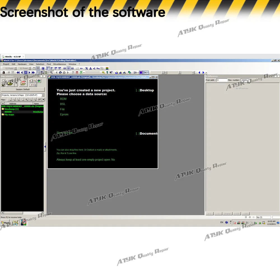This screenshot has height=280, width=280.
Task: Open project via large folder icon
Action: pyautogui.click(x=10, y=83)
